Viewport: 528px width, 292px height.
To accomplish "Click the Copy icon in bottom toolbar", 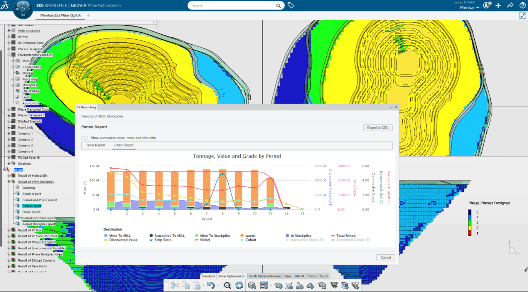I will point(186,285).
